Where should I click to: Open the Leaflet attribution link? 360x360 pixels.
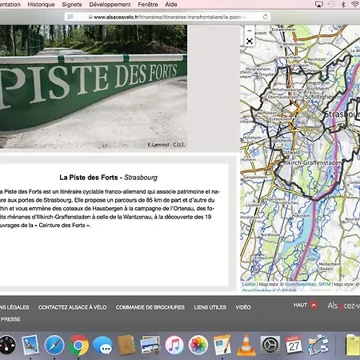(249, 284)
